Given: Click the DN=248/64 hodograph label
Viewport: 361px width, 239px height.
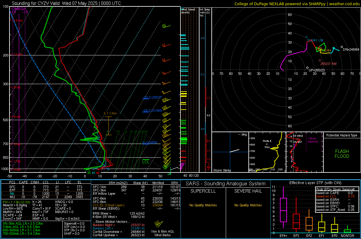Looking at the screenshot, I should click(351, 49).
